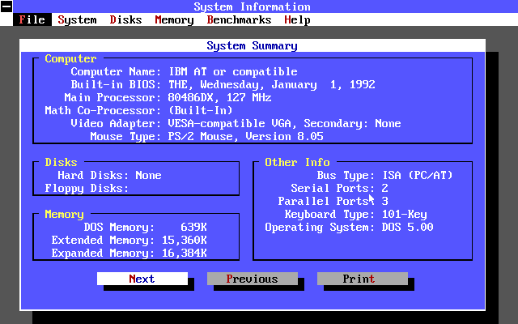This screenshot has height=324, width=518.
Task: Open the System menu
Action: (78, 19)
